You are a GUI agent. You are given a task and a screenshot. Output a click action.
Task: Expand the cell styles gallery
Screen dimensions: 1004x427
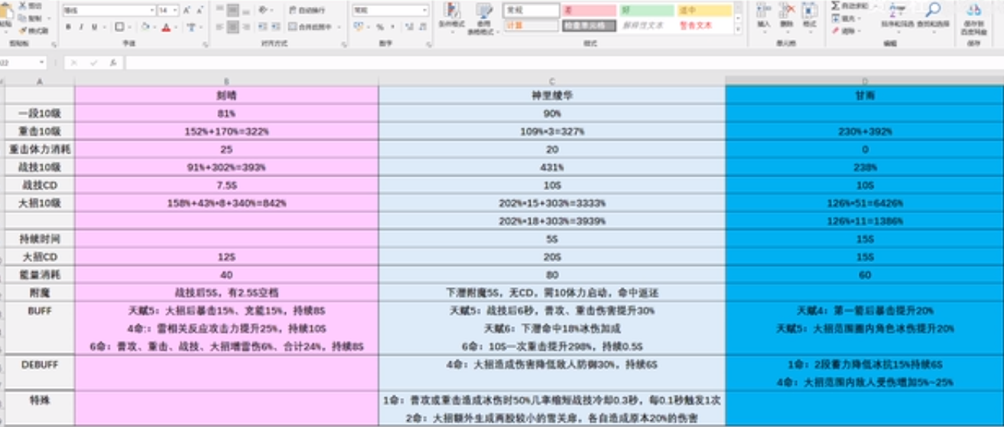pos(738,28)
